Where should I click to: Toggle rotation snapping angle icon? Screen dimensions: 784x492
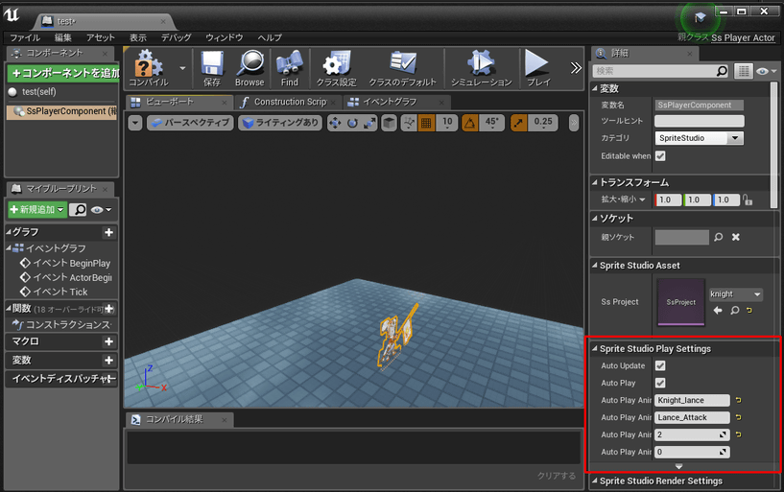click(x=470, y=123)
